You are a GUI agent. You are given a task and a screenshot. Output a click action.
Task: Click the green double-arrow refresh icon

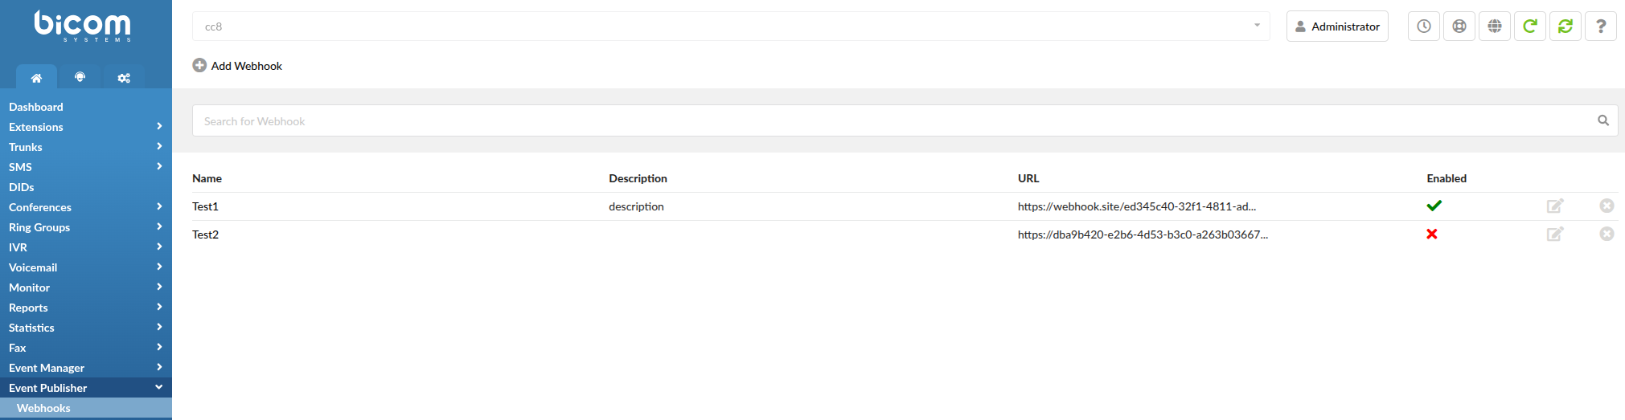tap(1565, 27)
